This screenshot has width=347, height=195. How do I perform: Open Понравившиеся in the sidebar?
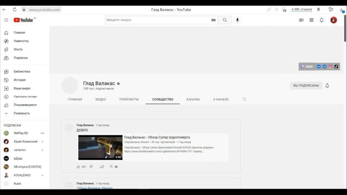(24, 105)
